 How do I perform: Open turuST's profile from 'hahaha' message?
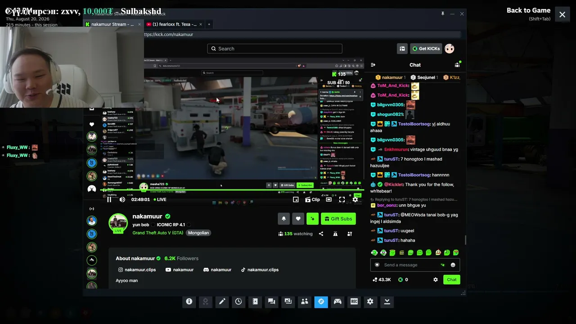point(391,240)
